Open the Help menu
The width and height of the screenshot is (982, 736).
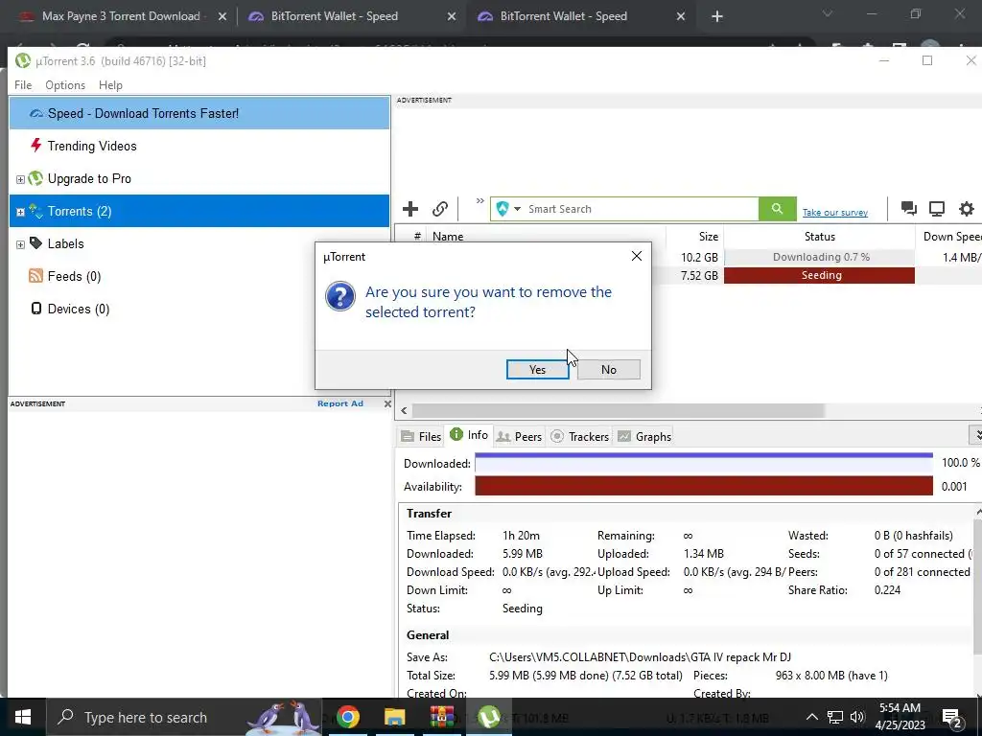(x=111, y=85)
